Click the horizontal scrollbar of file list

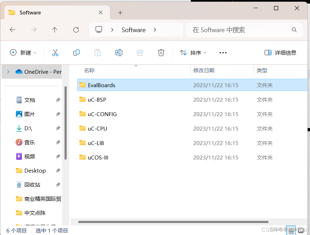(173, 222)
